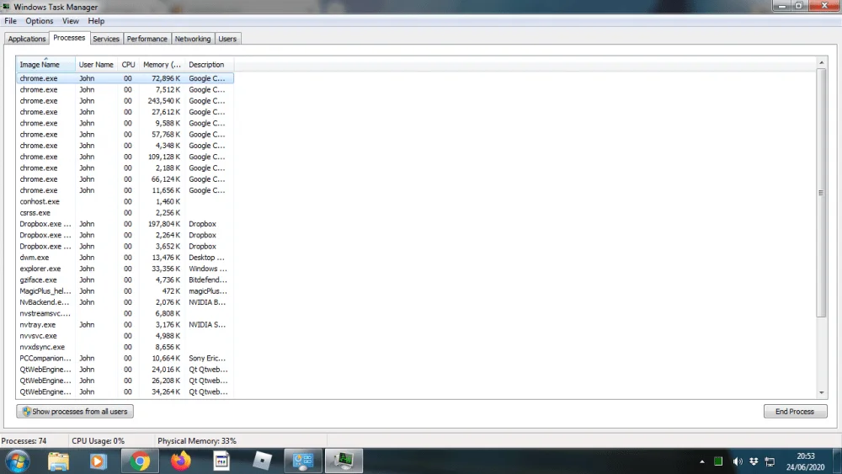
Task: Select QtWebEngine process using 34,264 K
Action: (x=125, y=391)
